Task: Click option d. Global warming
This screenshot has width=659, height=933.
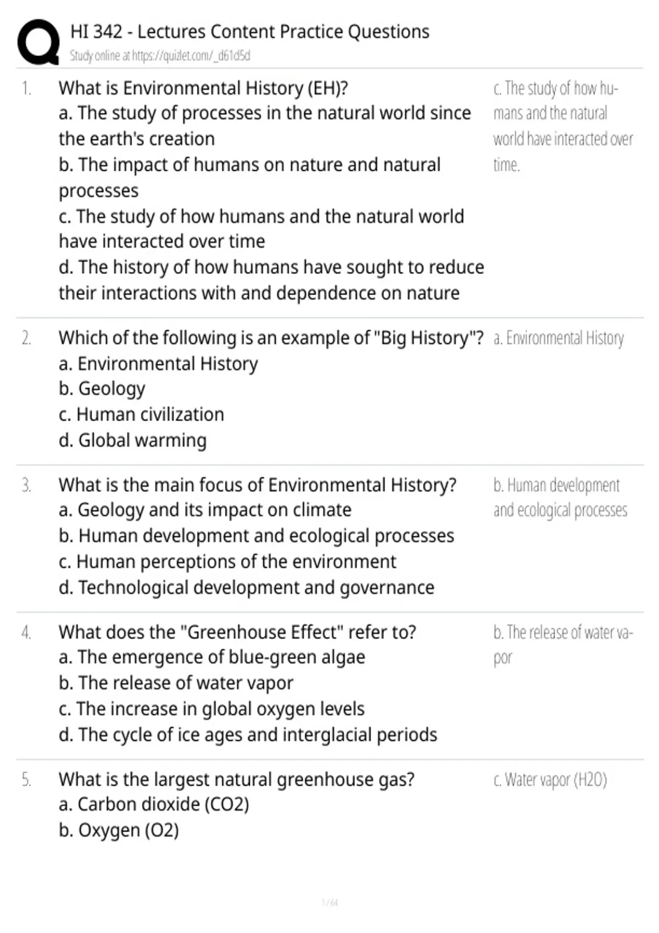Action: coord(133,440)
